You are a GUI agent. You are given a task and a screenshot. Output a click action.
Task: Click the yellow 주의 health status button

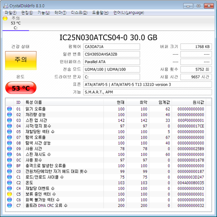pyautogui.click(x=21, y=60)
